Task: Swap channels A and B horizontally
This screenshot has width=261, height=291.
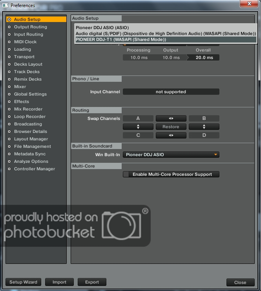Action: [x=171, y=118]
